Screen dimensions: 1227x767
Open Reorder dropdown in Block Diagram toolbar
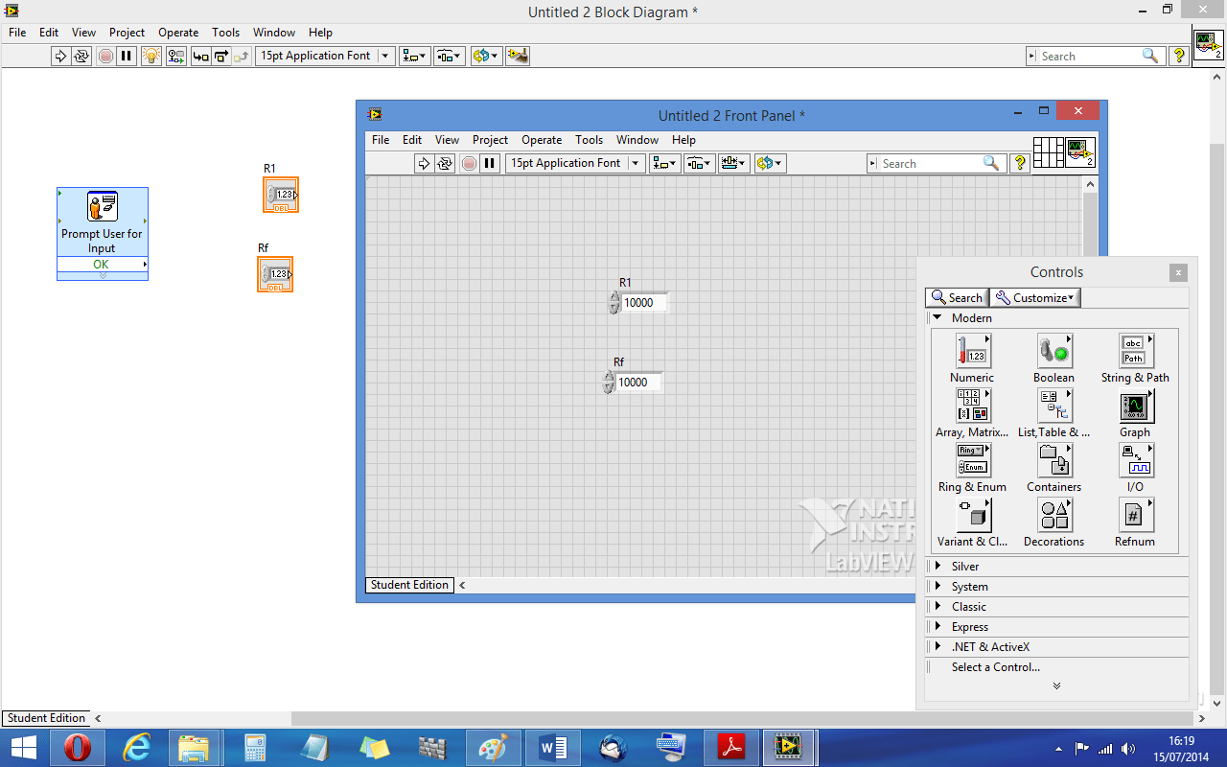click(x=486, y=56)
